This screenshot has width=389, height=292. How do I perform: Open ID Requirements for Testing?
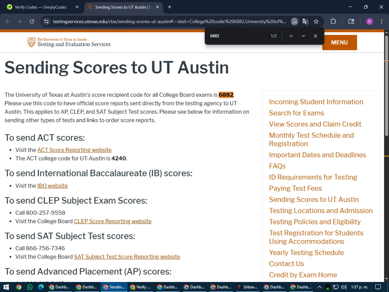pos(313,177)
